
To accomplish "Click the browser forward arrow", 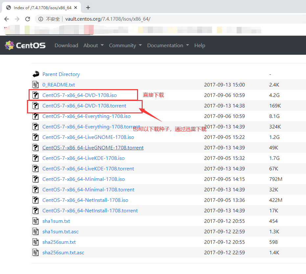I will (17, 19).
